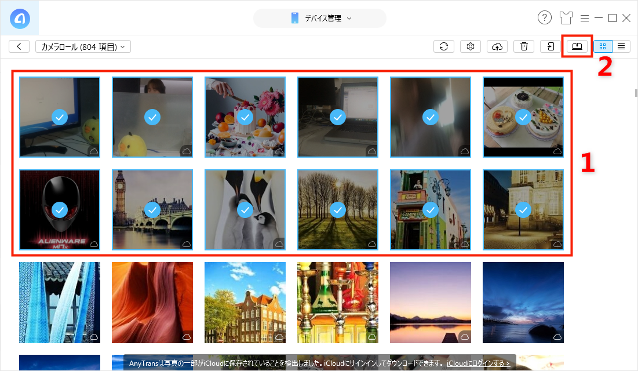This screenshot has width=638, height=371.
Task: Deselect the computer monitor photo
Action: [60, 117]
